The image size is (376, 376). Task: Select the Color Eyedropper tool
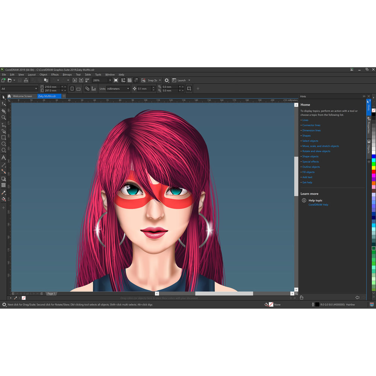click(4, 193)
